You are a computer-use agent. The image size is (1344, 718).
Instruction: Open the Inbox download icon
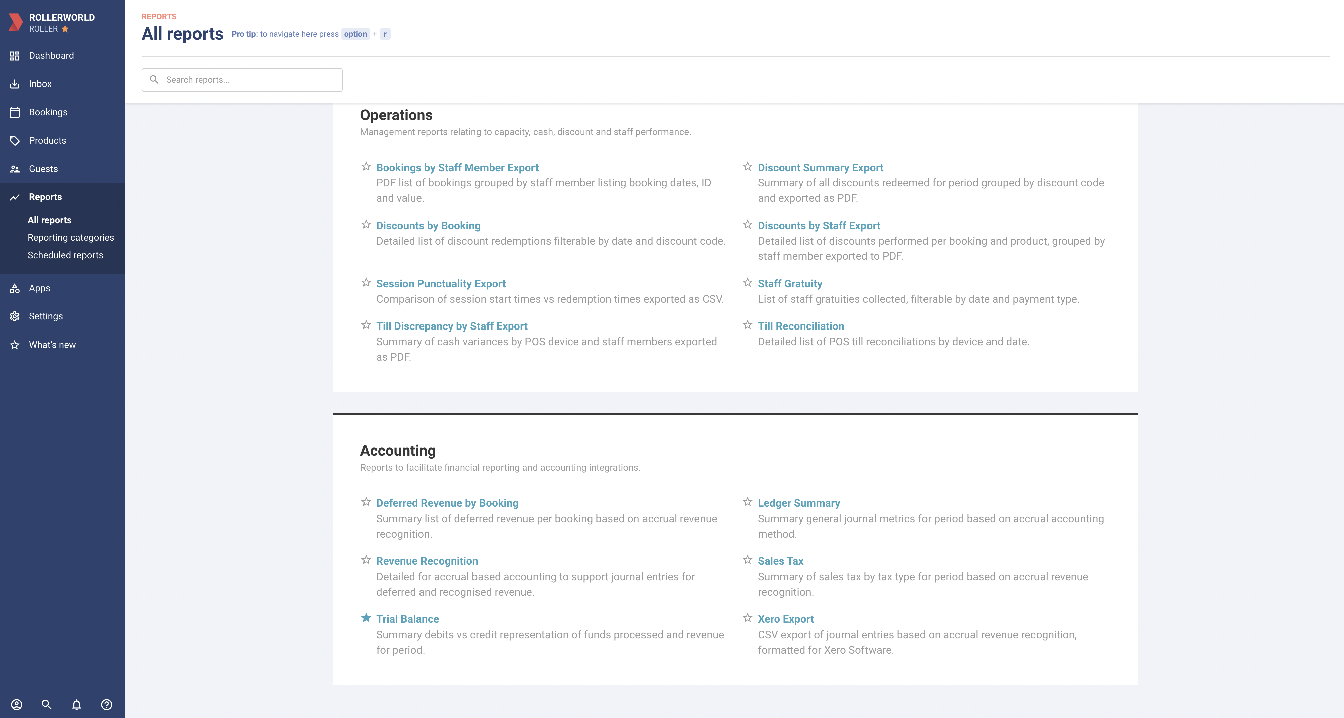click(x=15, y=83)
